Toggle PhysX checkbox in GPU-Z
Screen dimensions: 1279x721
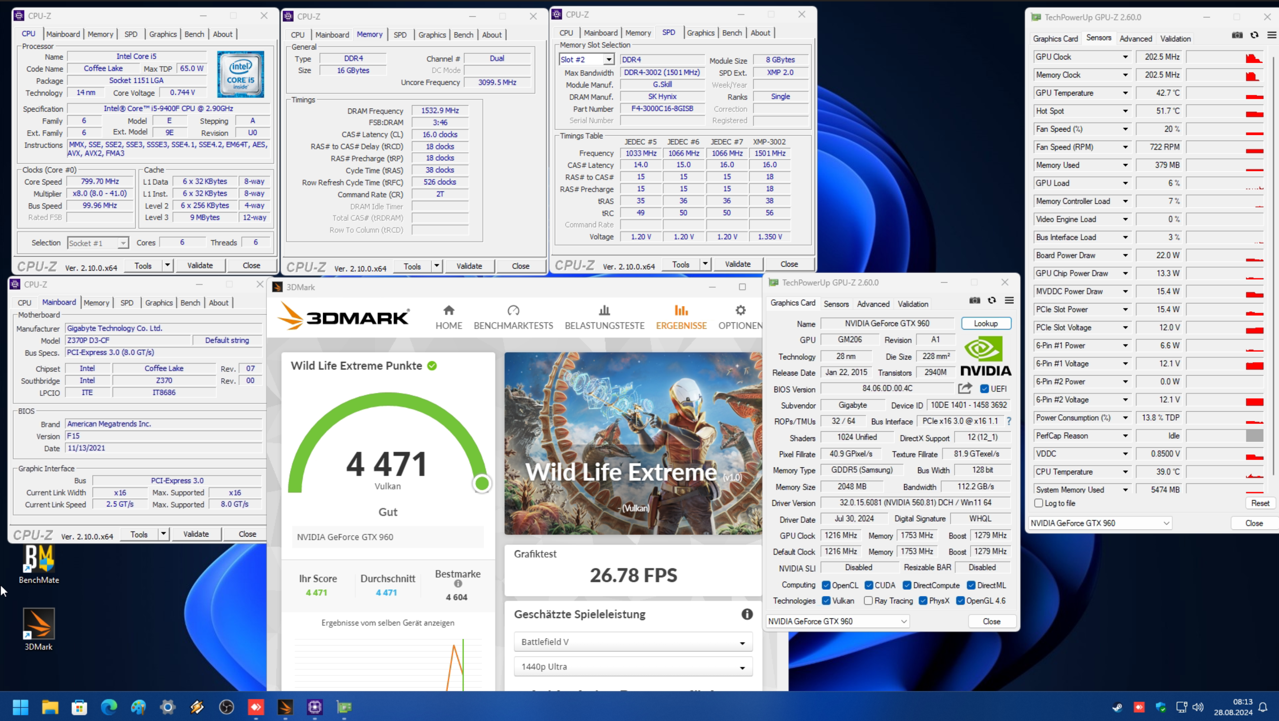[923, 600]
